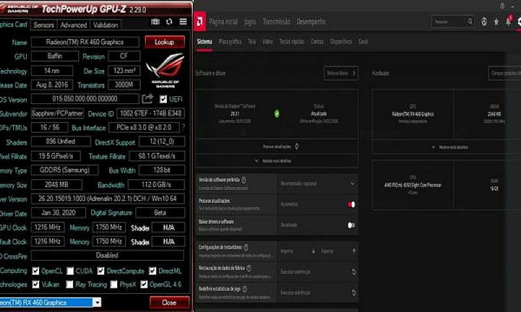
Task: Open the GPU-Z hamburger menu
Action: (x=183, y=22)
